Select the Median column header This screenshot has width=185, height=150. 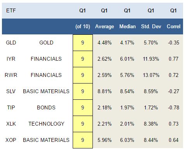[x=127, y=26]
